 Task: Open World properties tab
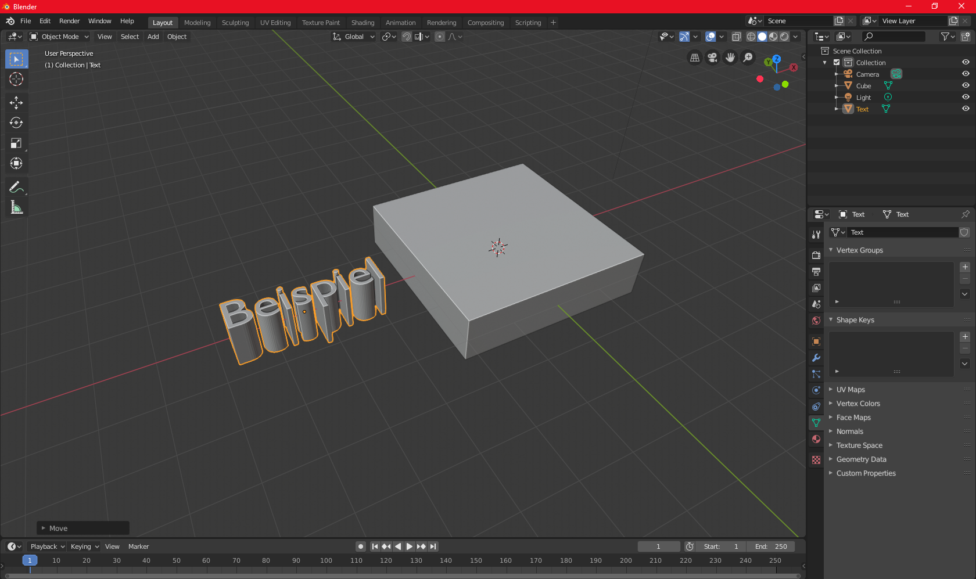(x=816, y=321)
